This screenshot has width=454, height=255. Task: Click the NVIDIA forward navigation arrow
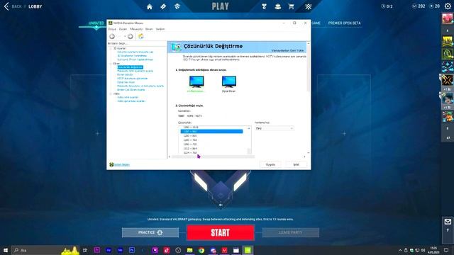click(x=131, y=36)
